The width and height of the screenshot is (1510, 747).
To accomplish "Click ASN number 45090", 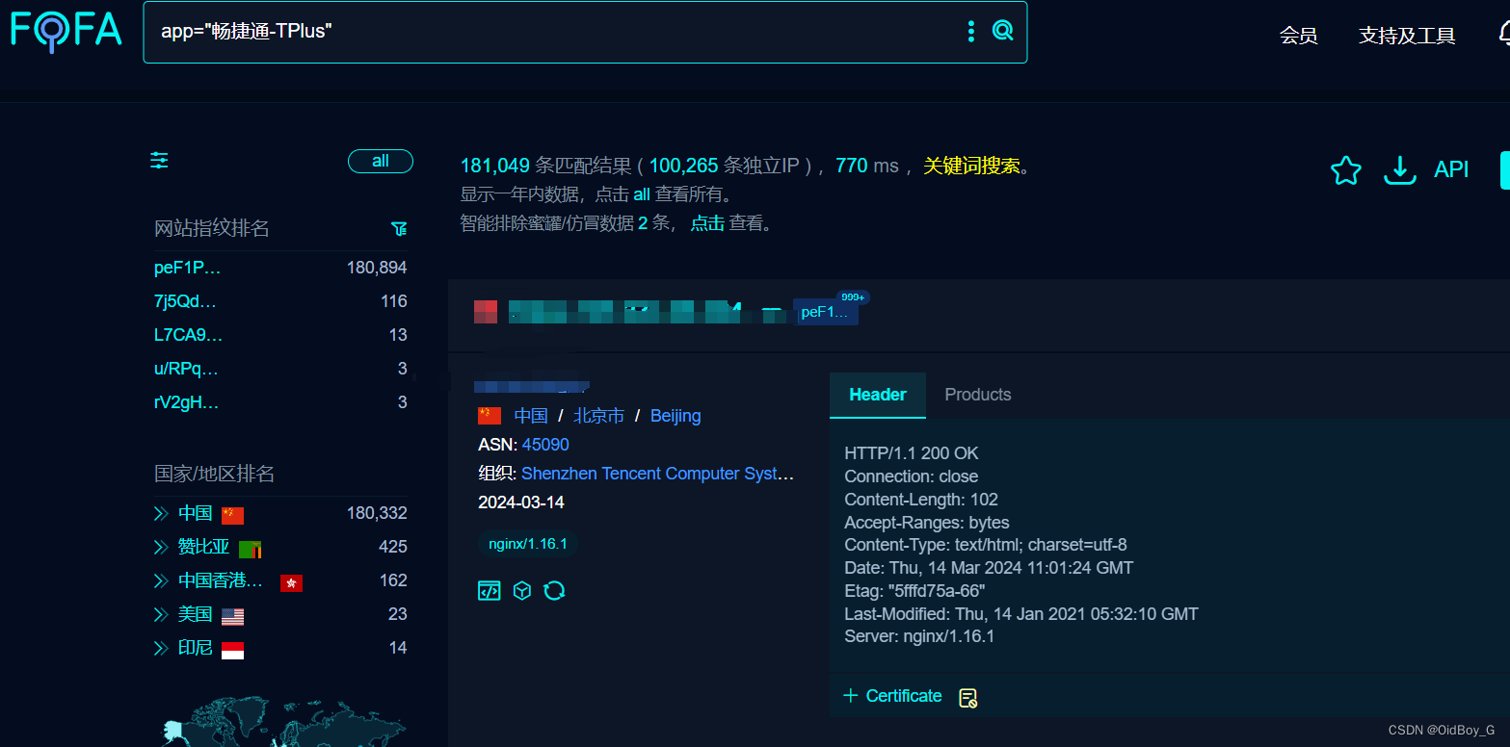I will pos(545,445).
